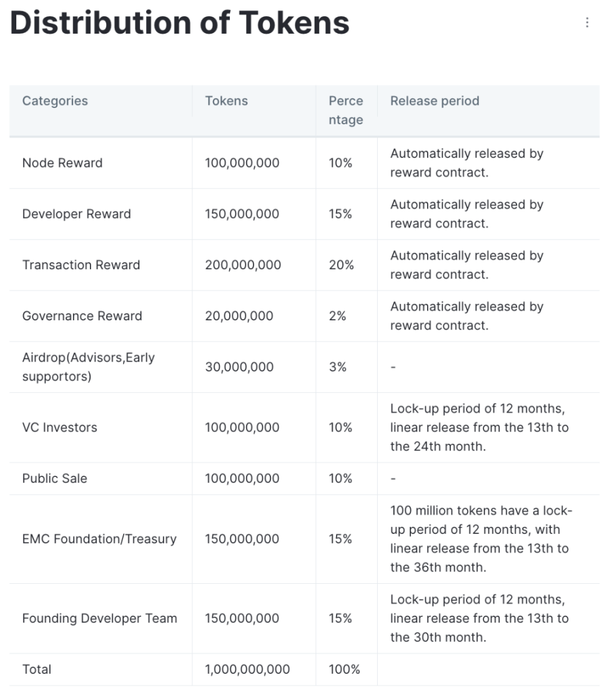Click the Release period column header
This screenshot has height=690, width=607.
[x=435, y=101]
